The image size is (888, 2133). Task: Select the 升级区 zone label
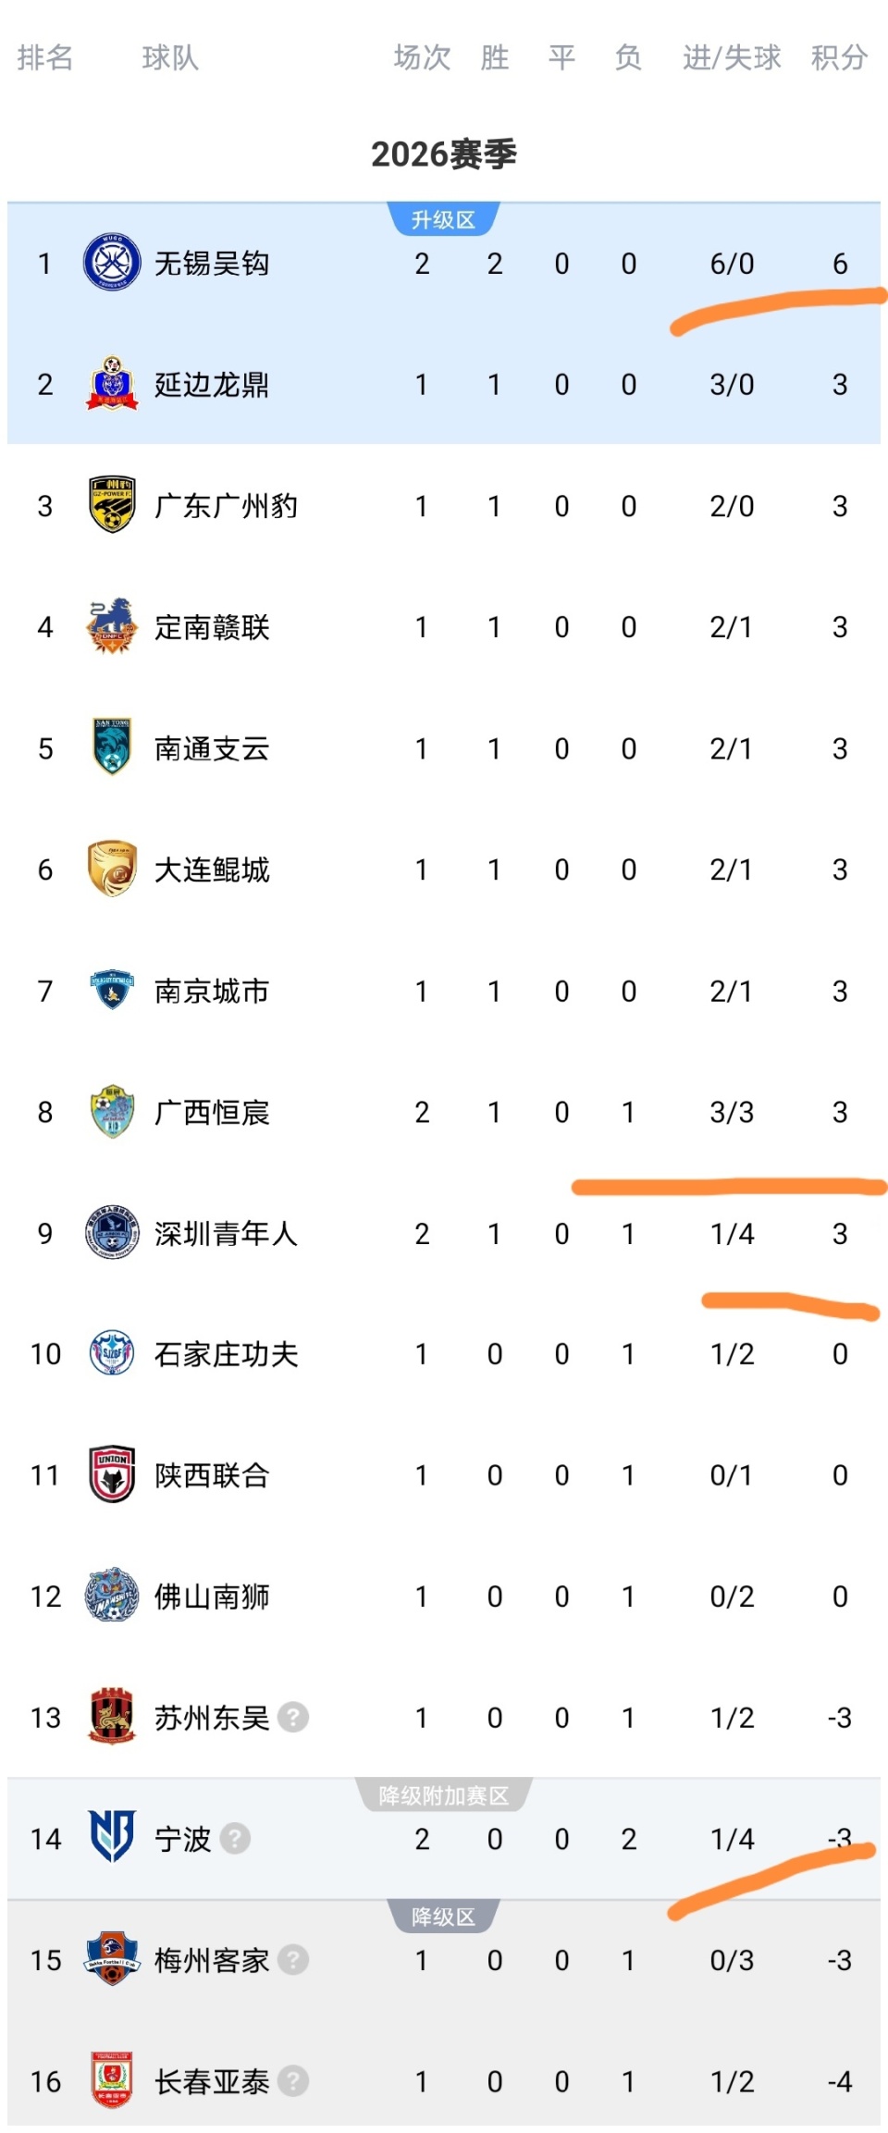click(x=443, y=220)
